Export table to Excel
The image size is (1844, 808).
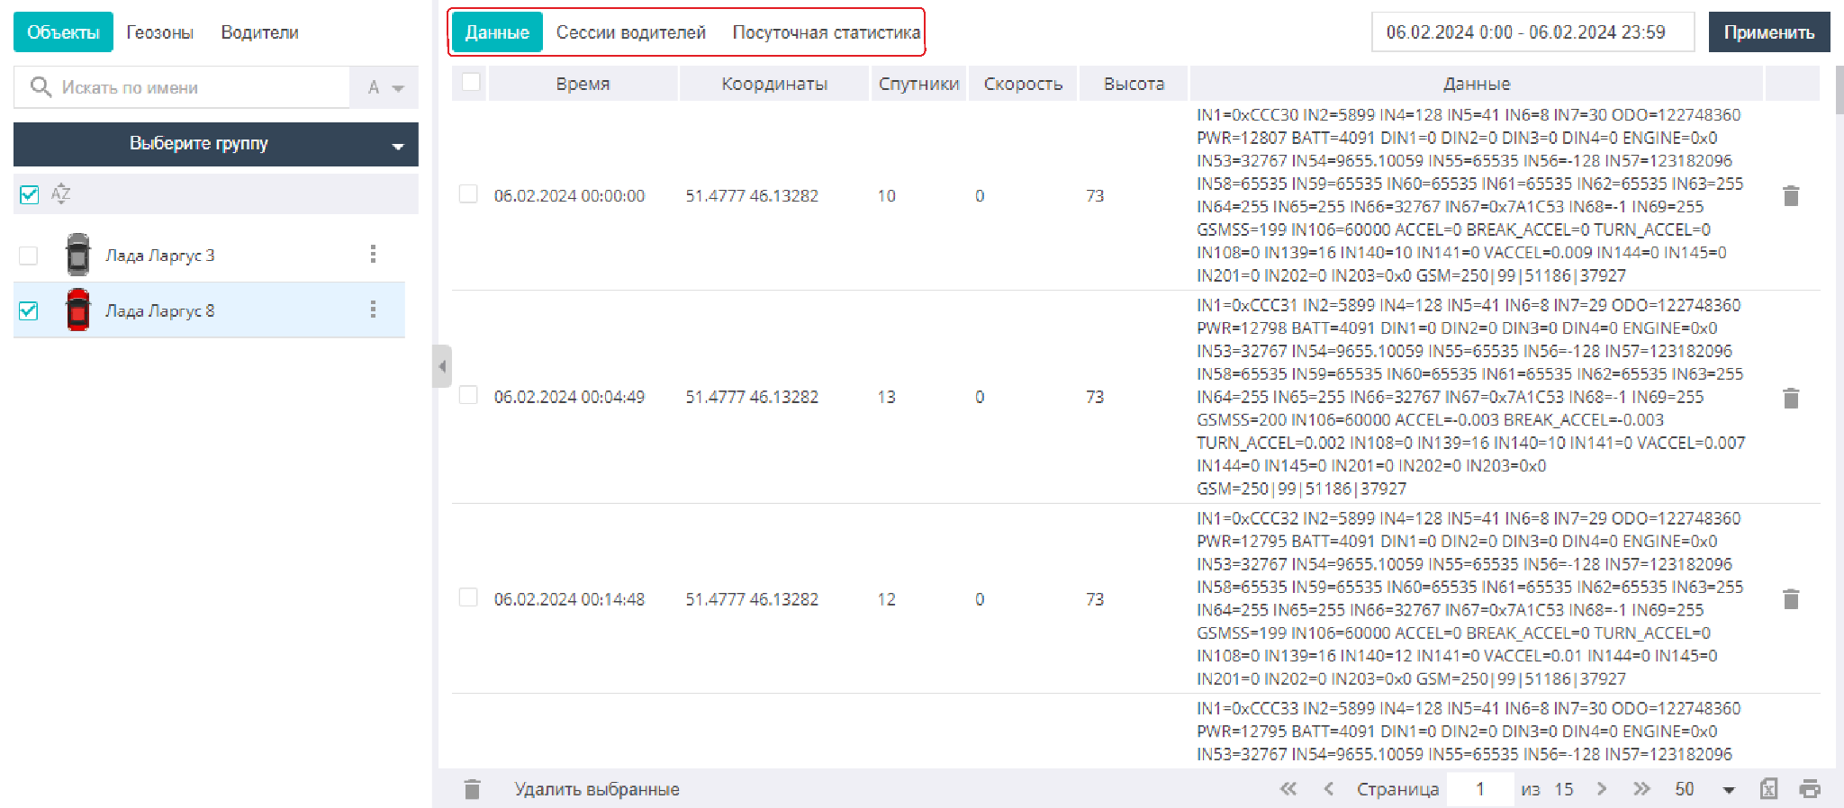pos(1768,789)
